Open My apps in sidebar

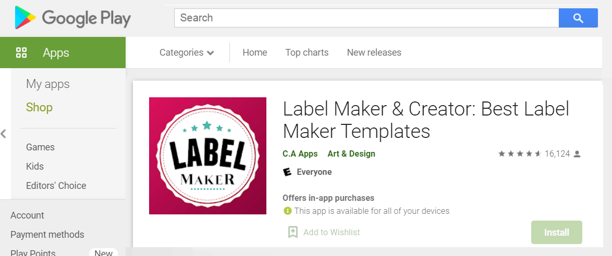(x=47, y=84)
